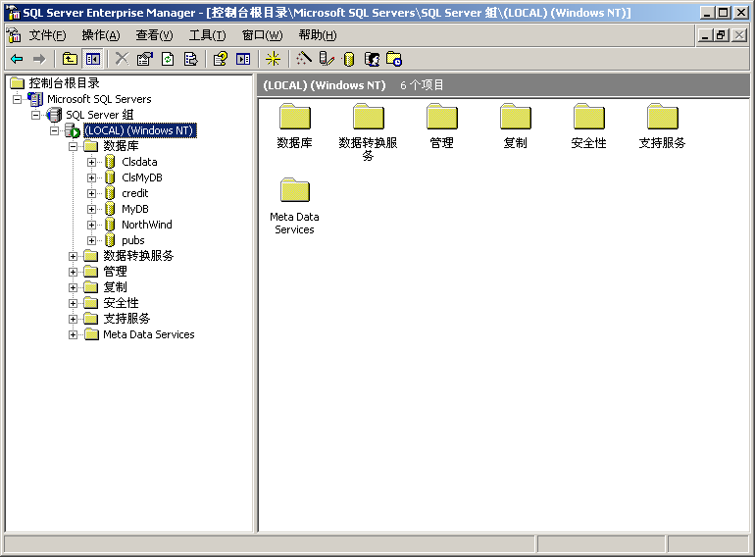The image size is (755, 557).
Task: Expand the ClsMyDB database node
Action: pyautogui.click(x=91, y=177)
